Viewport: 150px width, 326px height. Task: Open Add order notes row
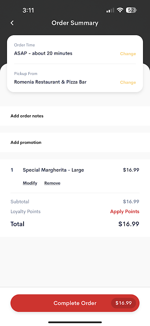tap(75, 116)
